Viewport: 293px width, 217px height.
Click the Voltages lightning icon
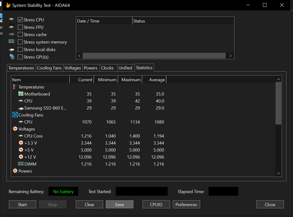tap(15, 129)
